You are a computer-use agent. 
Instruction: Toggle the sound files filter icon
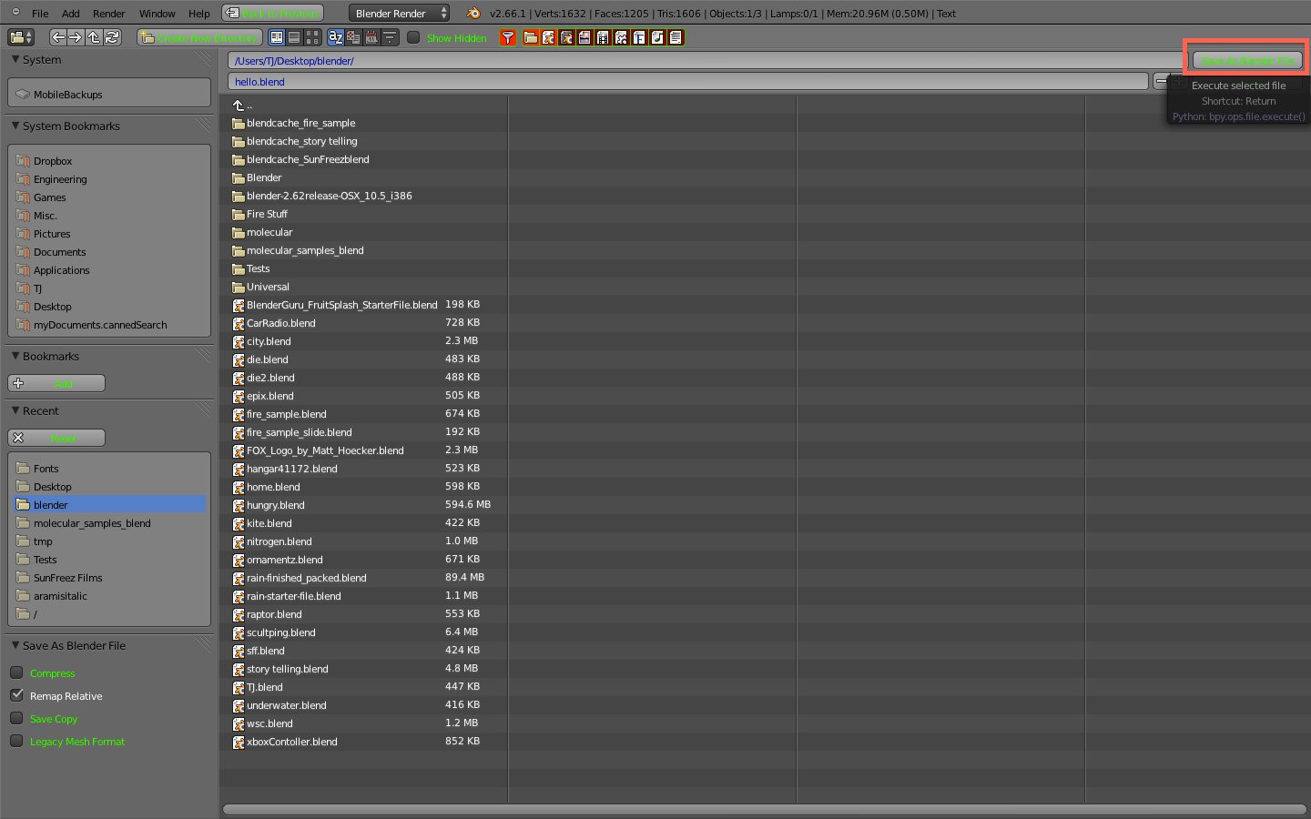click(x=657, y=37)
